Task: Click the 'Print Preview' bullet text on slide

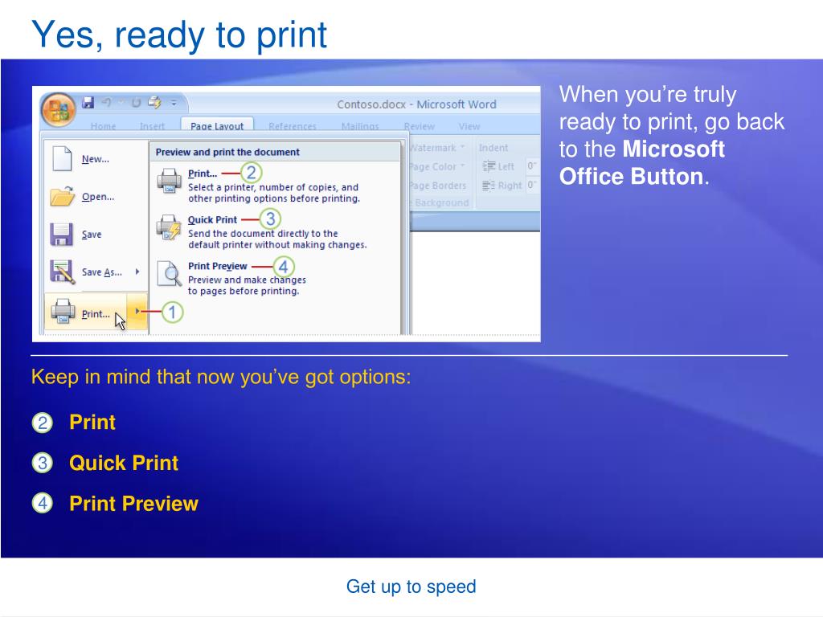Action: pyautogui.click(x=134, y=504)
